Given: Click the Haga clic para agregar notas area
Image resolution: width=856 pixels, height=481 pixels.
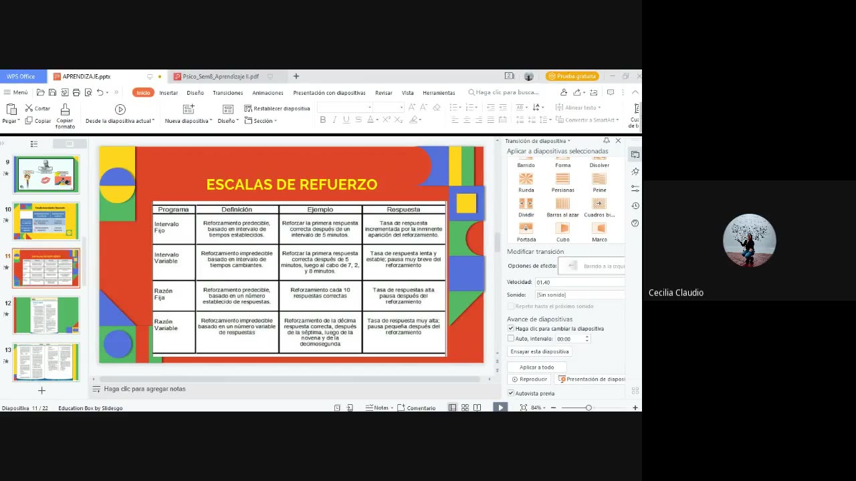Looking at the screenshot, I should pyautogui.click(x=144, y=389).
